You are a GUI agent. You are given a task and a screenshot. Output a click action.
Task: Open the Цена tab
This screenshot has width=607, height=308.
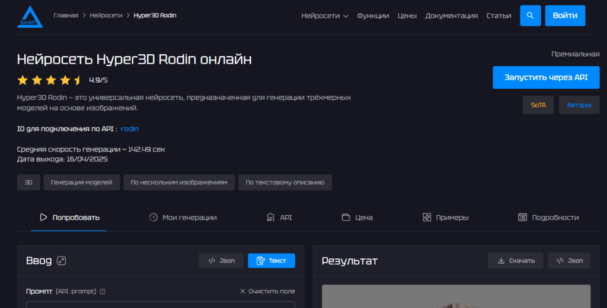pos(357,218)
